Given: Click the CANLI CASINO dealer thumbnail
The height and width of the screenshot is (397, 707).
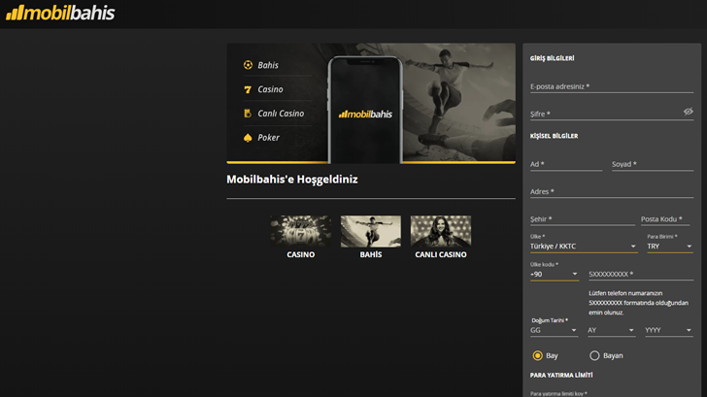Looking at the screenshot, I should coord(441,231).
